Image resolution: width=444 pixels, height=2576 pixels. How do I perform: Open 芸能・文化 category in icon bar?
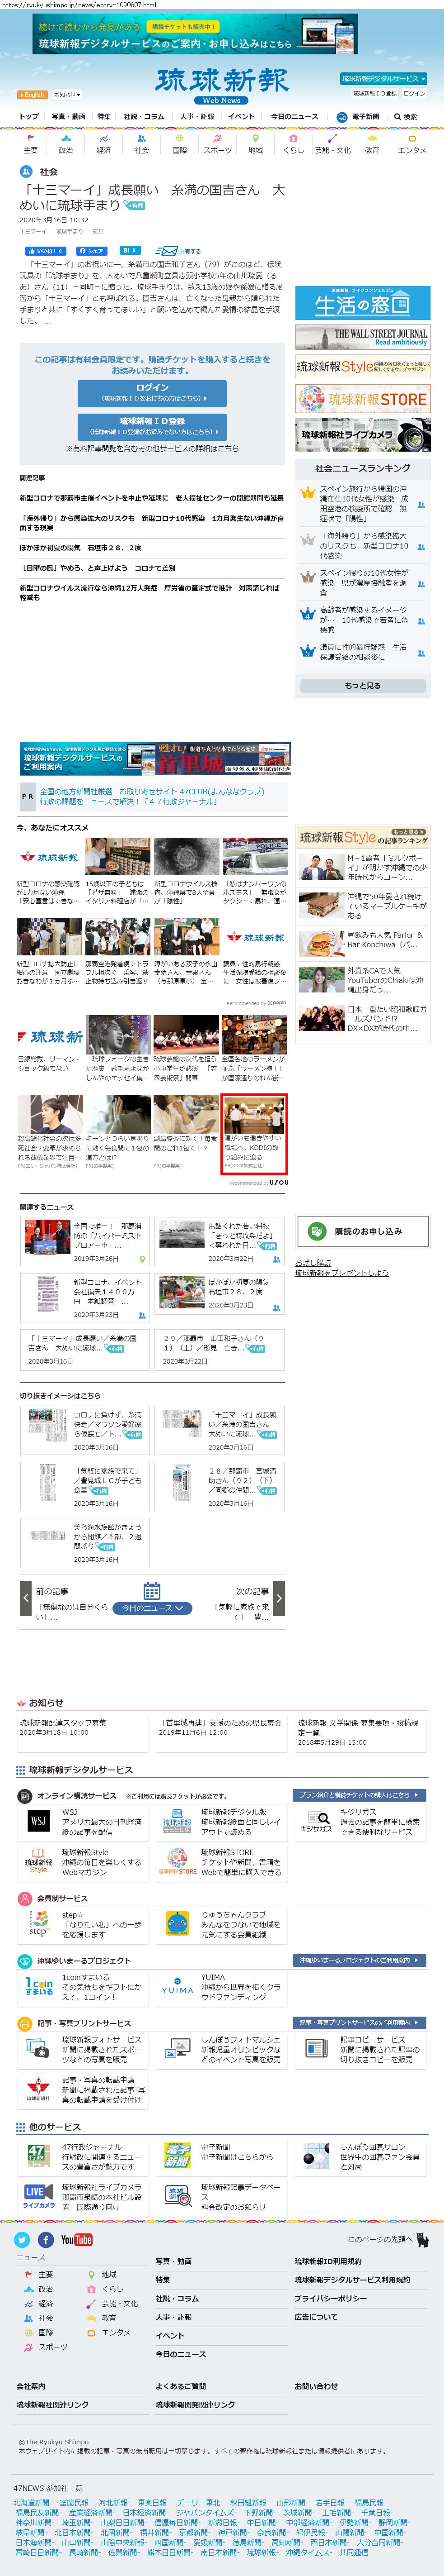(333, 144)
